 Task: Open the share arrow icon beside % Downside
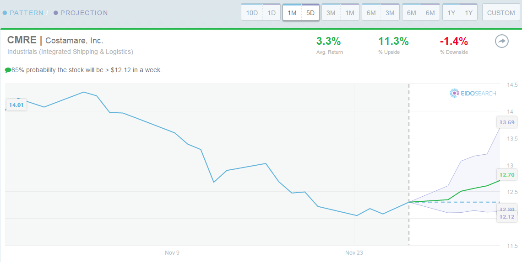502,42
